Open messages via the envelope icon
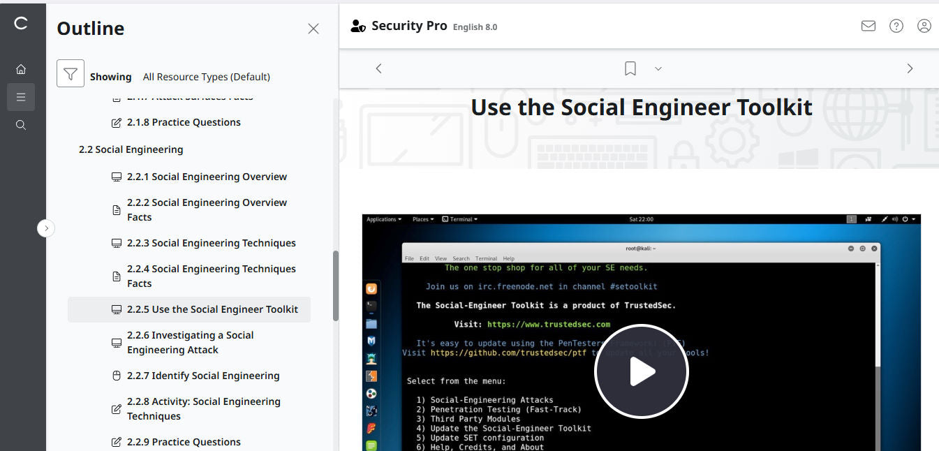939x451 pixels. [868, 25]
